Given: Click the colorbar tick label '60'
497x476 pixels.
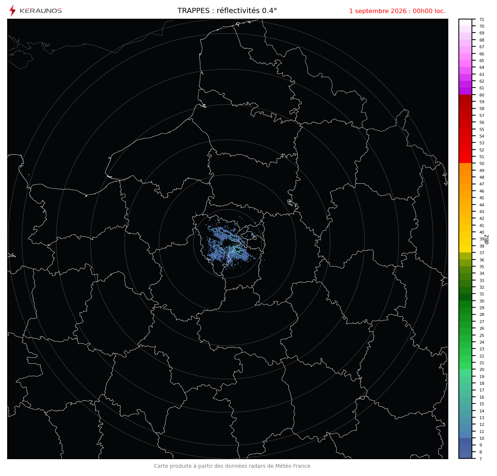Looking at the screenshot, I should coord(482,95).
